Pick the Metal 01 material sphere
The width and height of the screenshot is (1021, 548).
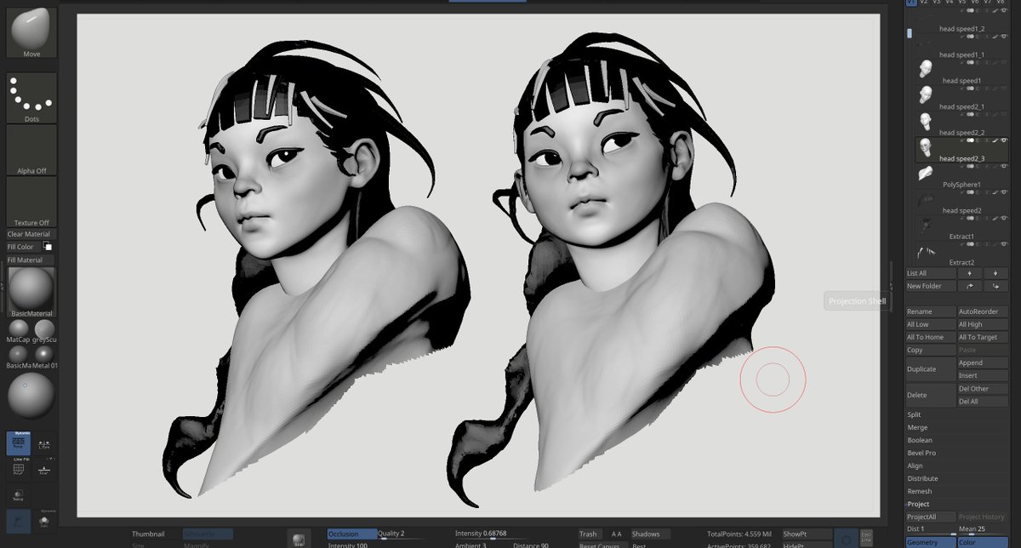pos(44,356)
